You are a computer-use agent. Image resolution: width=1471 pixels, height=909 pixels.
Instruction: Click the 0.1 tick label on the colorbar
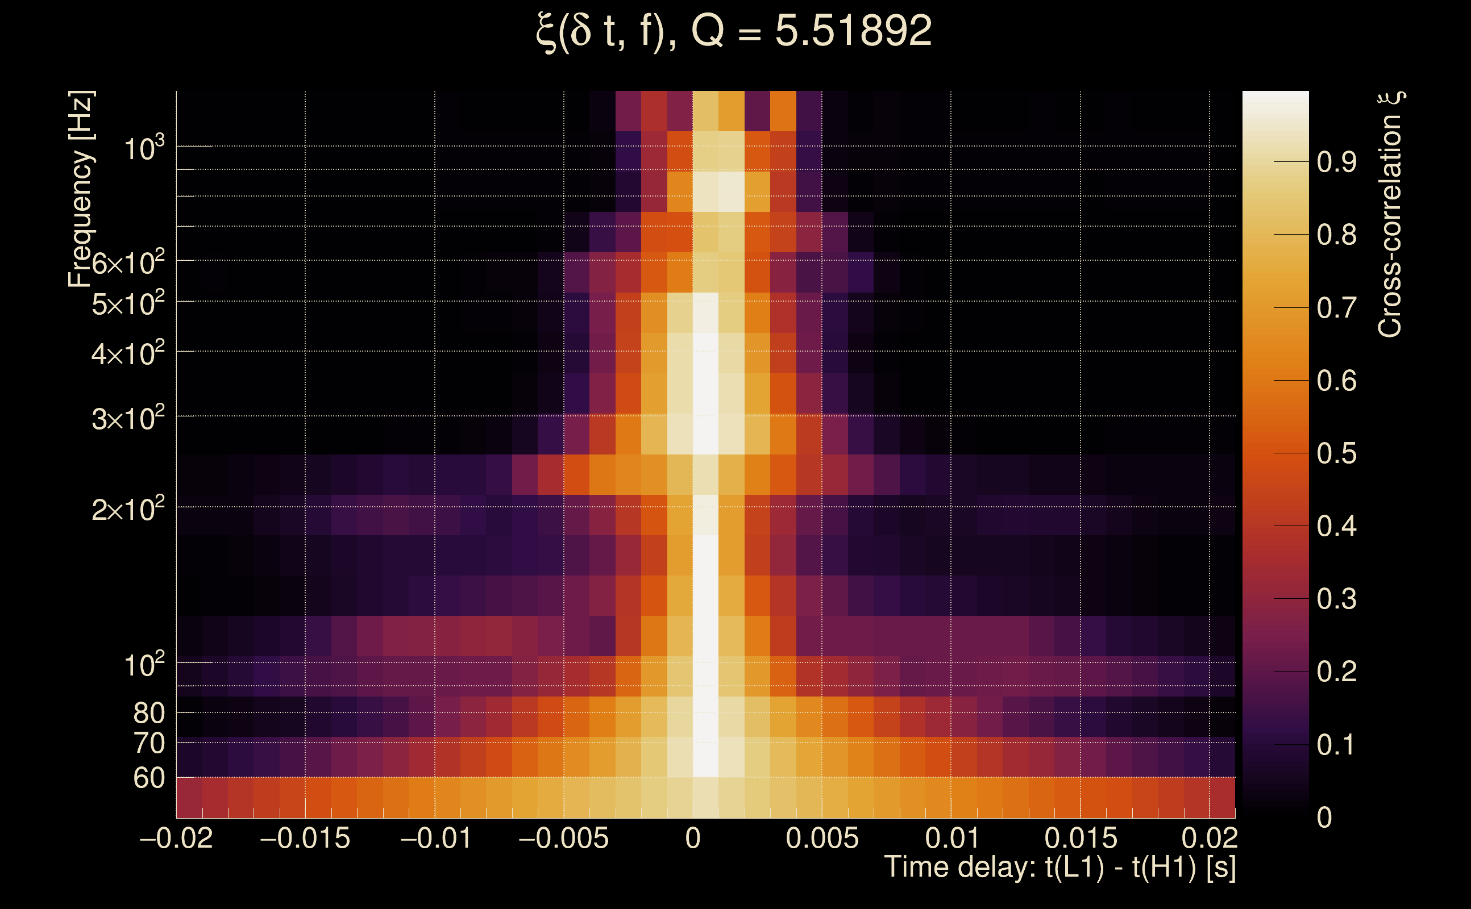(x=1336, y=745)
